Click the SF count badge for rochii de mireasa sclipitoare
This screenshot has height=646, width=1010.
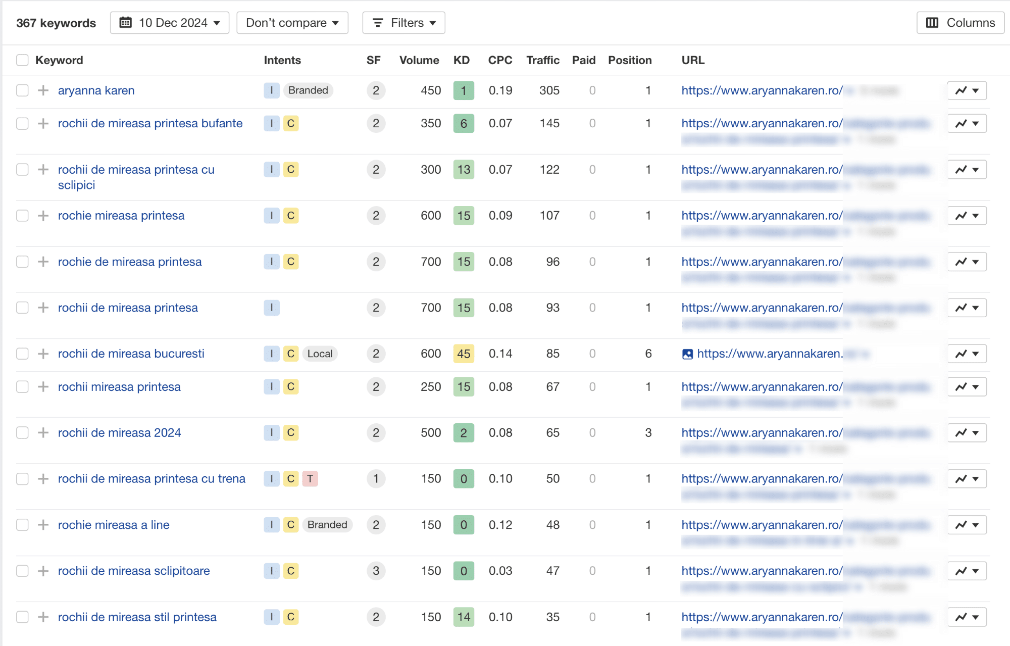click(x=376, y=571)
